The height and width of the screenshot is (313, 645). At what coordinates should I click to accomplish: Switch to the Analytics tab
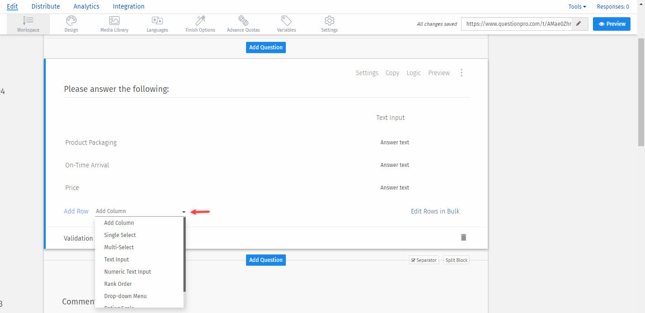pos(87,6)
